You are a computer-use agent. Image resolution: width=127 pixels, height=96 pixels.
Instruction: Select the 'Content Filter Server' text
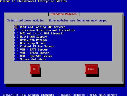[x=37, y=46]
